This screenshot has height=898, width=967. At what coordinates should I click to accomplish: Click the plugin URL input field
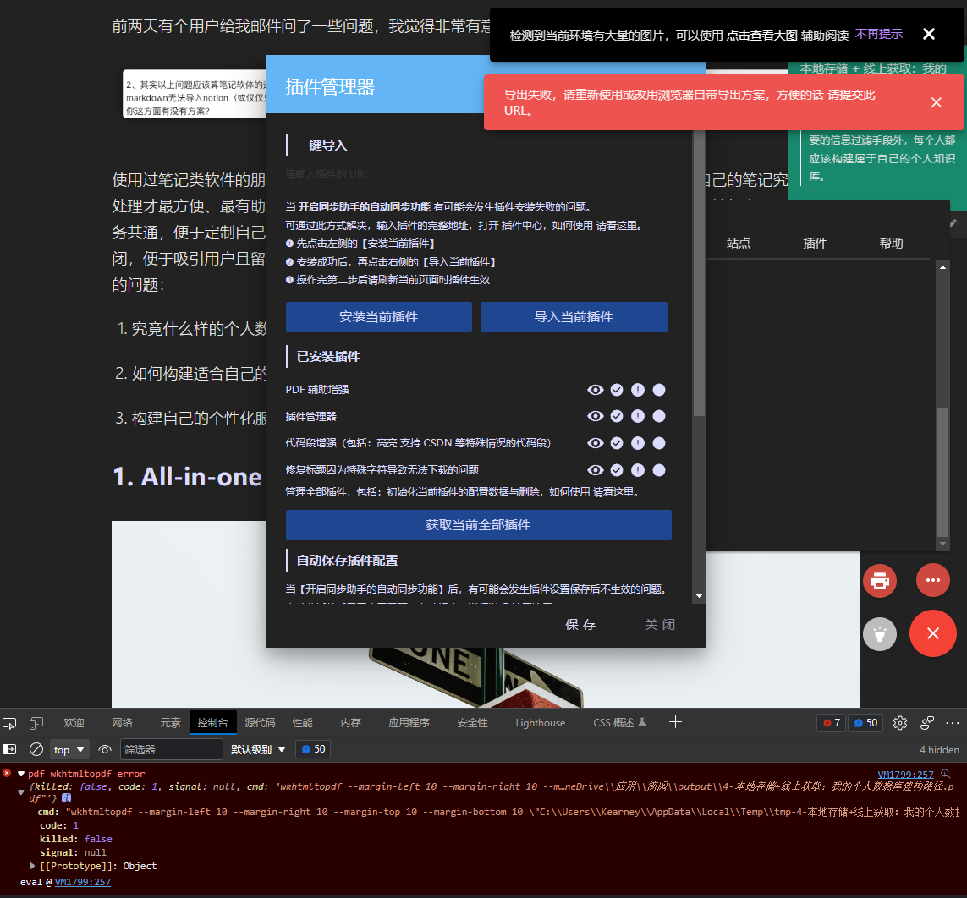tap(479, 172)
